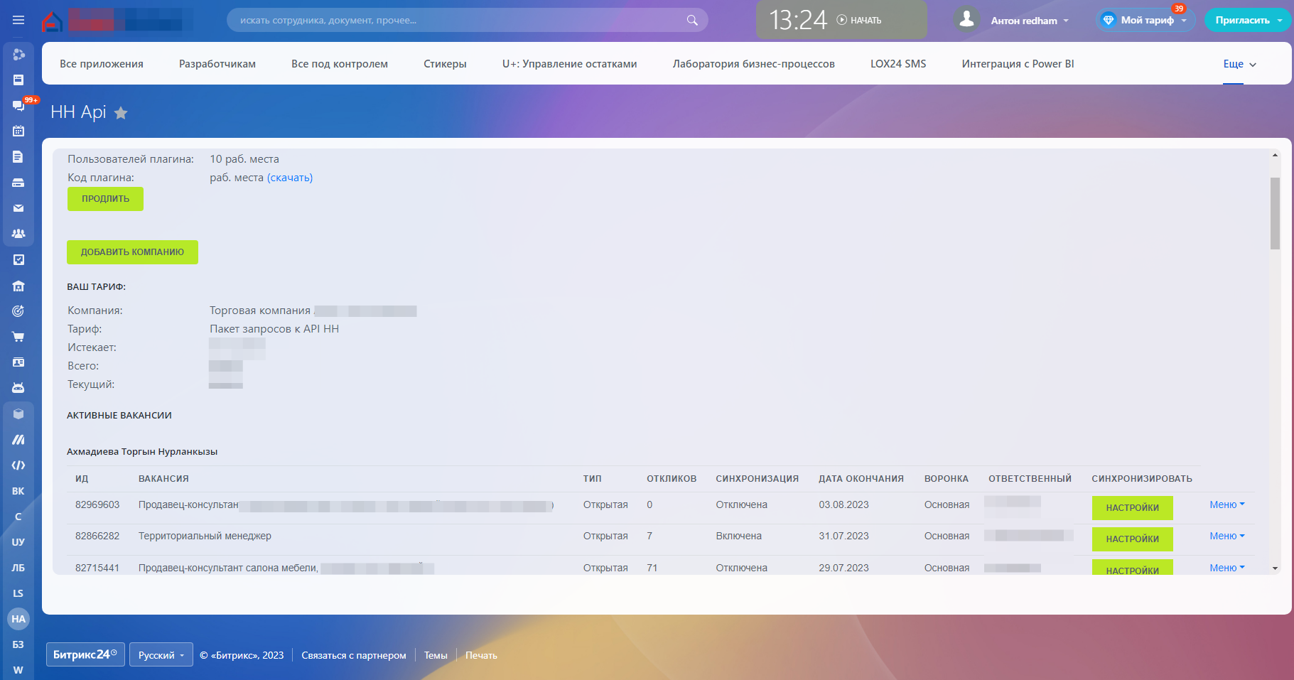Add HH Api to favorites with the star

[121, 113]
